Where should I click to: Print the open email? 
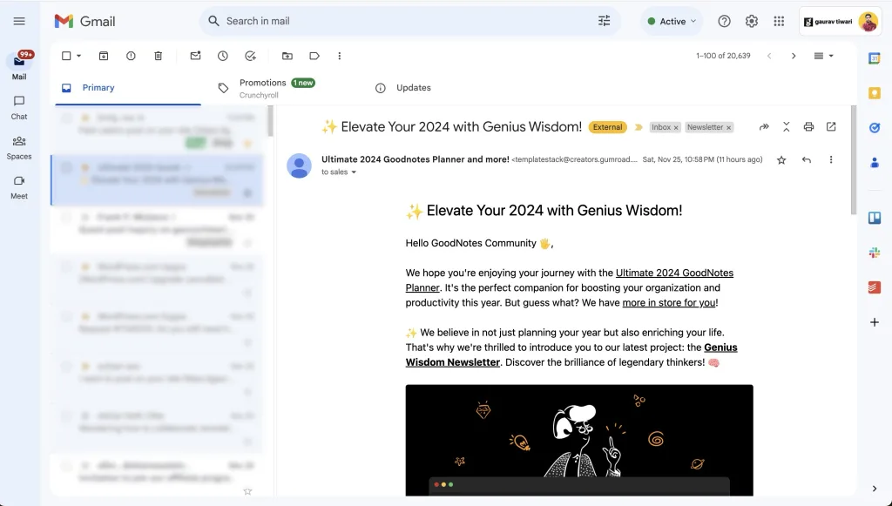click(808, 126)
